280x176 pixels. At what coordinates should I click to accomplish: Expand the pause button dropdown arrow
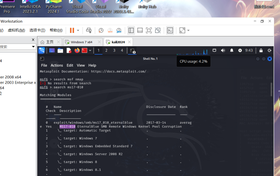78,30
